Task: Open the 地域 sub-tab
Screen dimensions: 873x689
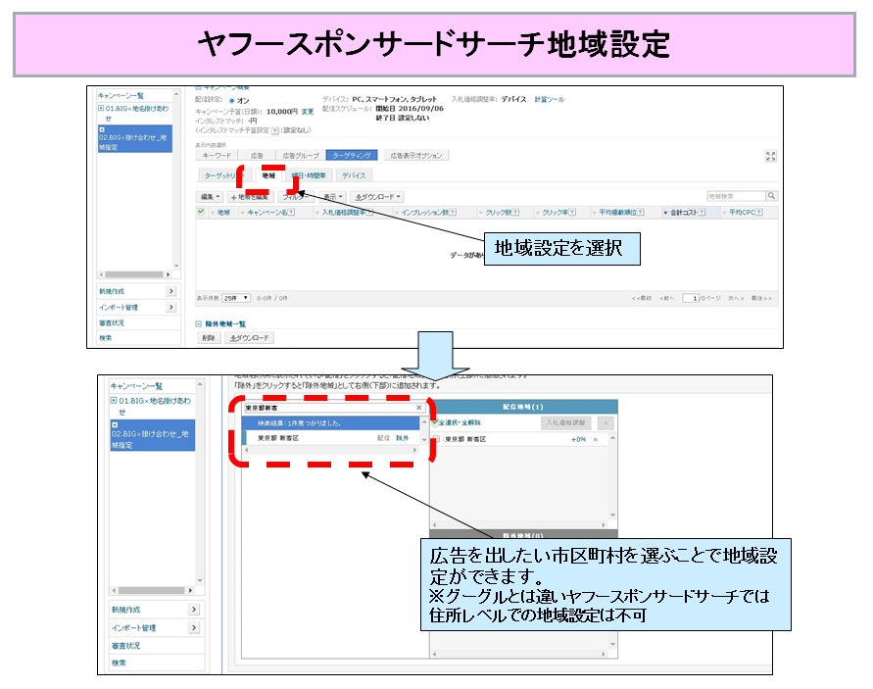Action: click(x=268, y=175)
